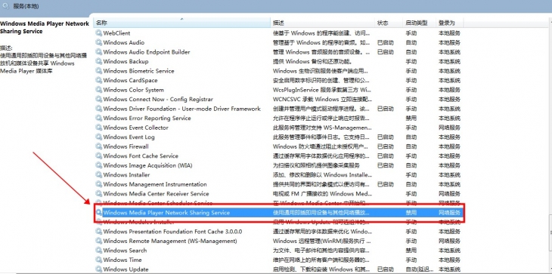
Task: Select Windows Error Reporting Service row
Action: pyautogui.click(x=278, y=118)
